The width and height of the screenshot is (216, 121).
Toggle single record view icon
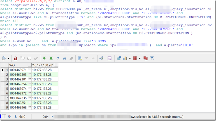tap(80, 58)
